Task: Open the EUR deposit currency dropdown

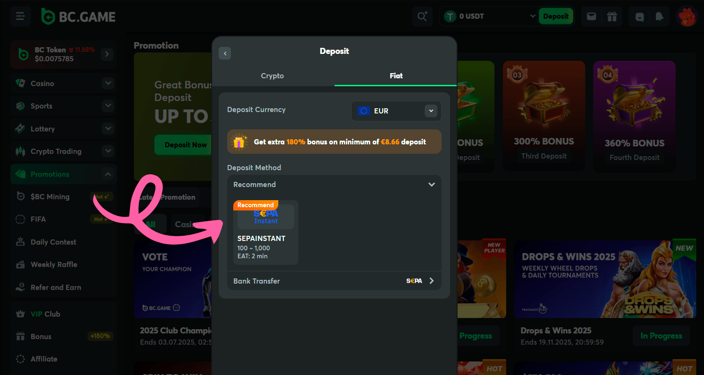Action: tap(396, 111)
